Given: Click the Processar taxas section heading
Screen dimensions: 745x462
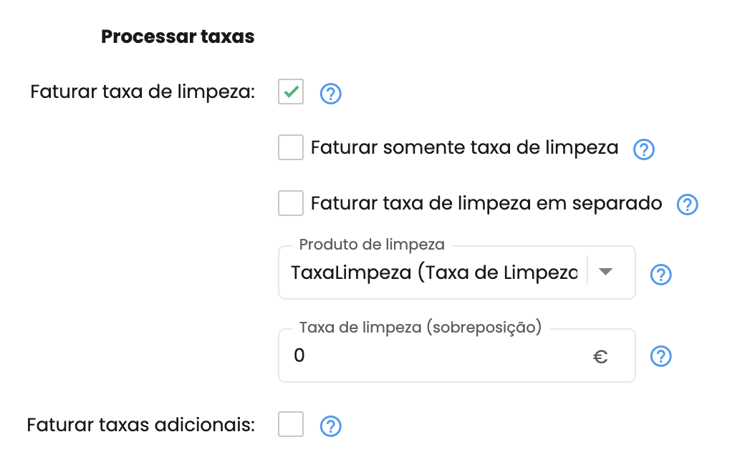Looking at the screenshot, I should click(x=178, y=36).
